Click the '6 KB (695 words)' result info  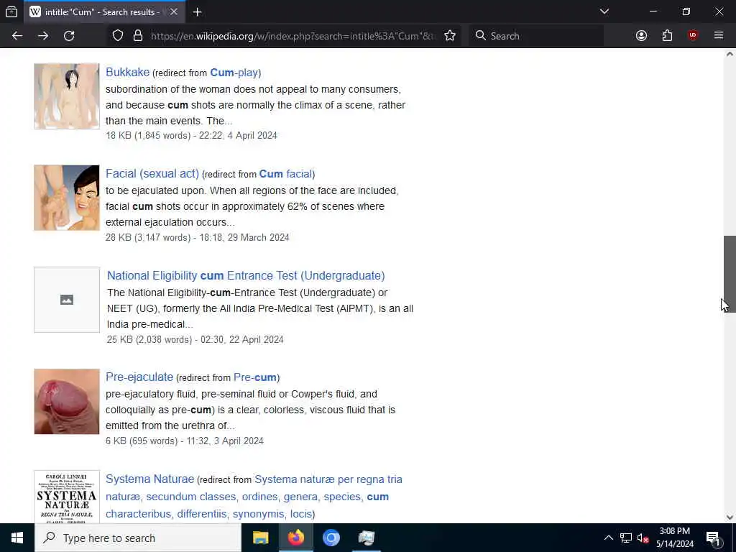pyautogui.click(x=185, y=441)
